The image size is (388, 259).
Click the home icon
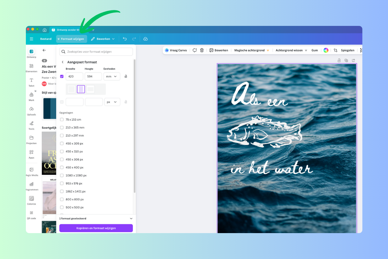tap(45, 30)
